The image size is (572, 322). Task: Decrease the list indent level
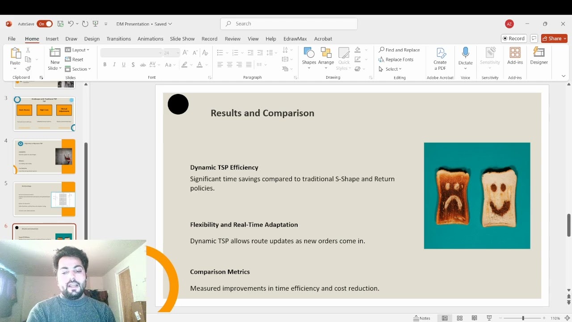pyautogui.click(x=250, y=53)
